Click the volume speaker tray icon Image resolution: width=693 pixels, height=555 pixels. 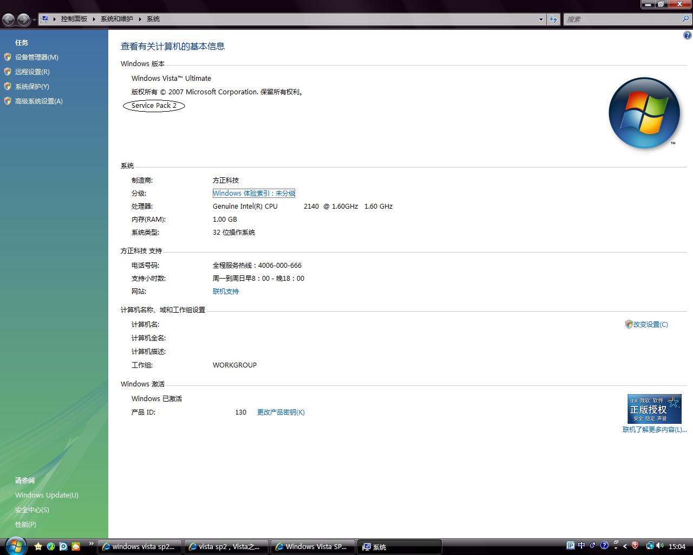pos(660,546)
